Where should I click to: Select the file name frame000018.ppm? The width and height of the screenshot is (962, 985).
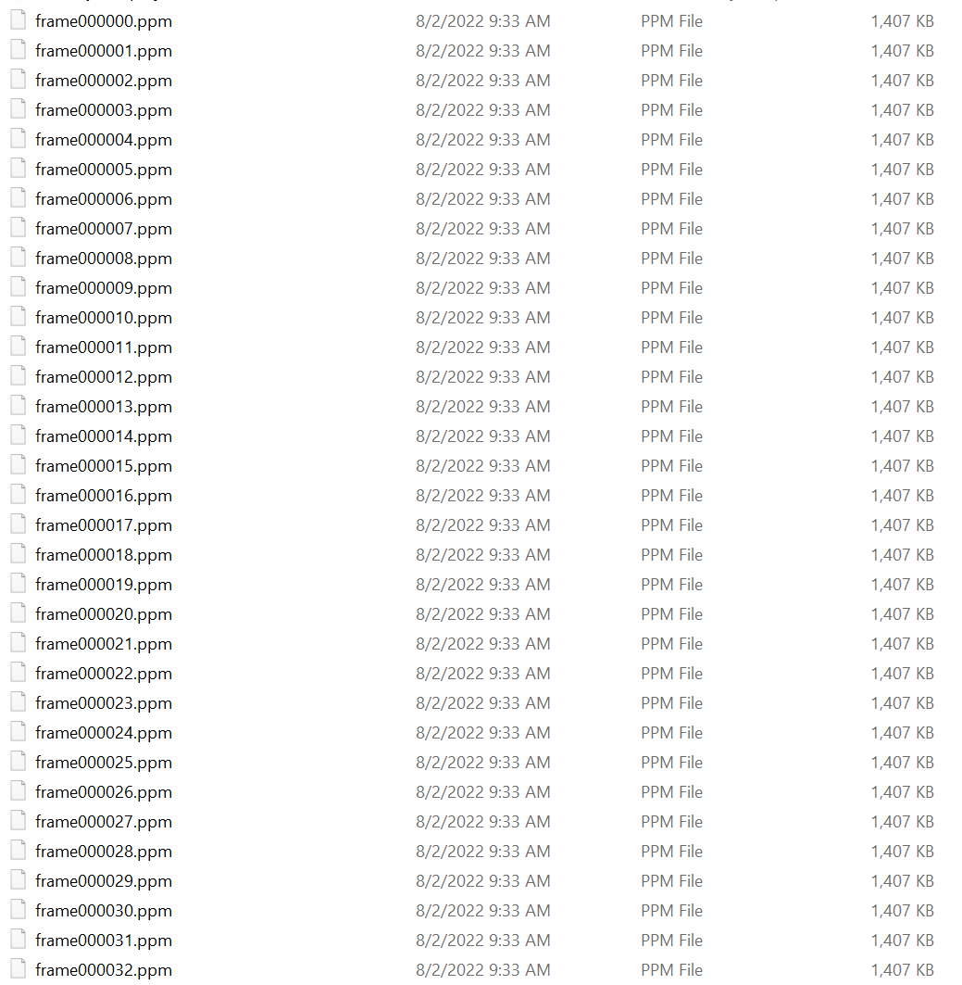(104, 555)
